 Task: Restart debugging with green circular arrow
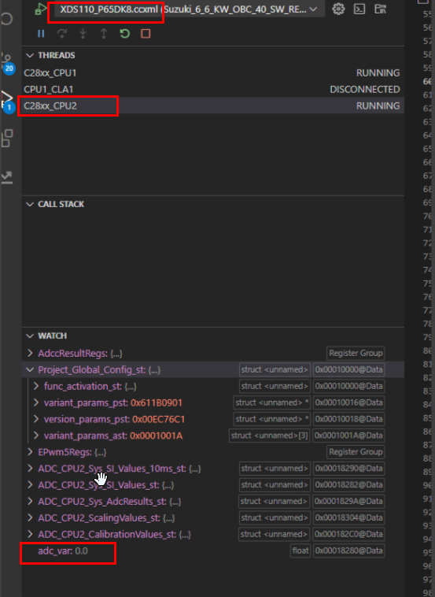125,34
